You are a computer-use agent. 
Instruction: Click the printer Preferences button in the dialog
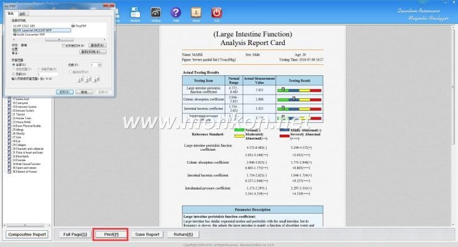coord(97,46)
